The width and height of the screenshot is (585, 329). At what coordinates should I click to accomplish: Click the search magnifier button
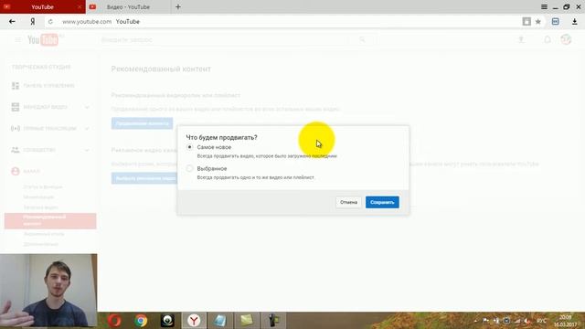coord(362,39)
